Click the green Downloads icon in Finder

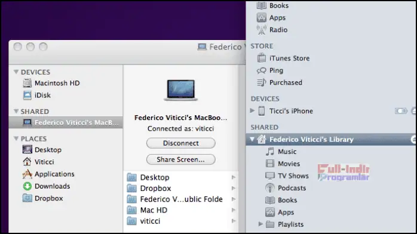pyautogui.click(x=27, y=186)
